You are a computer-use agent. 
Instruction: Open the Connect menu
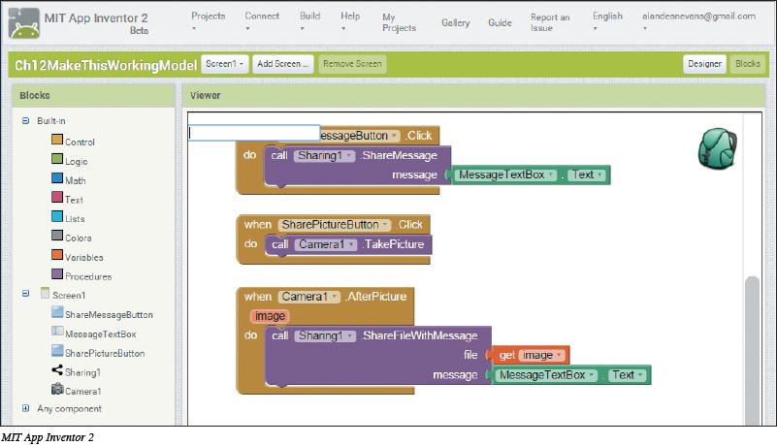(x=262, y=20)
